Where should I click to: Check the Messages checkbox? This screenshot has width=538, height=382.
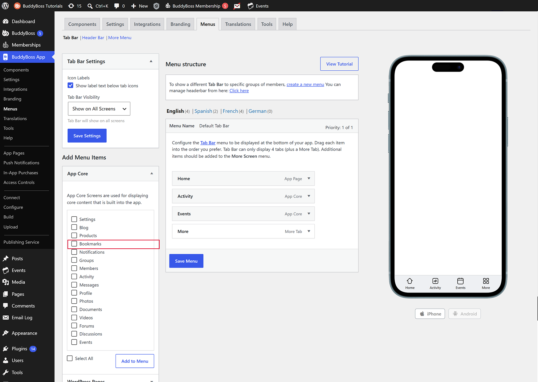(x=74, y=284)
